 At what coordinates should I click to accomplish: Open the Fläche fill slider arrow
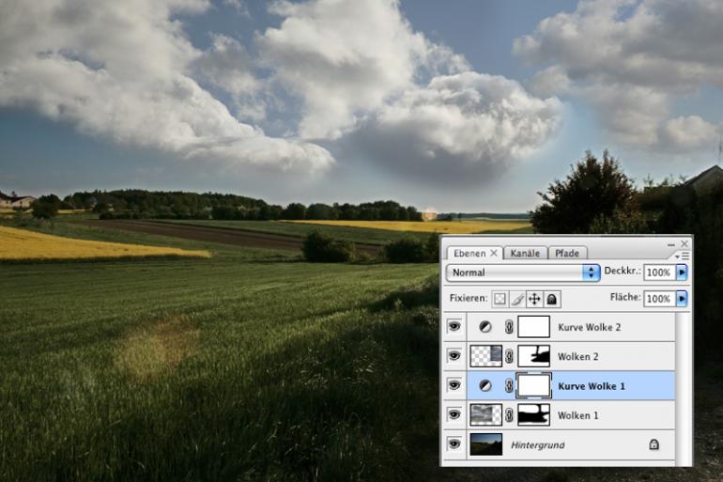[x=682, y=299]
